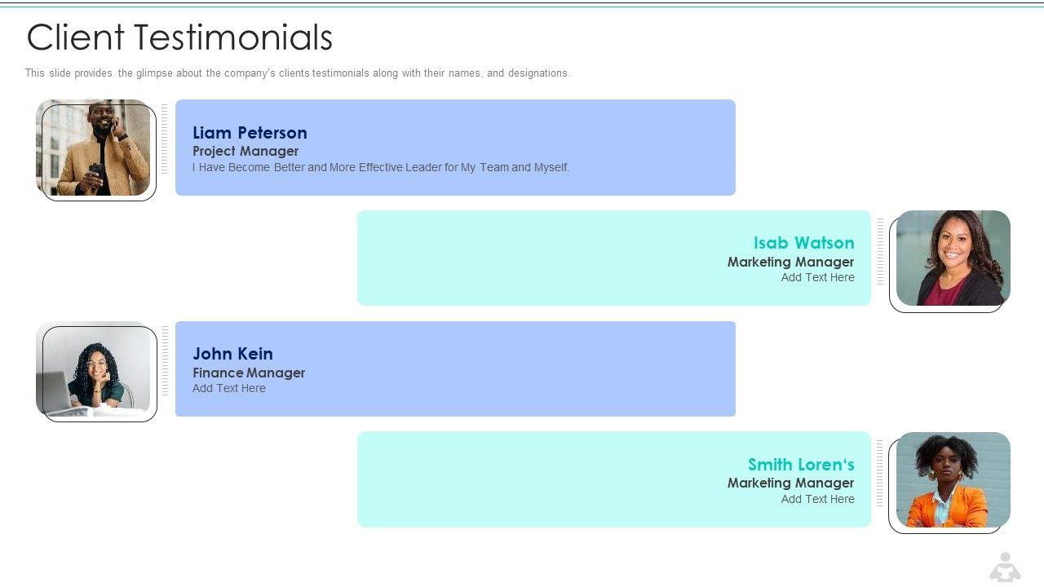1044x587 pixels.
Task: Click the Liam Peterson name heading
Action: (x=250, y=133)
